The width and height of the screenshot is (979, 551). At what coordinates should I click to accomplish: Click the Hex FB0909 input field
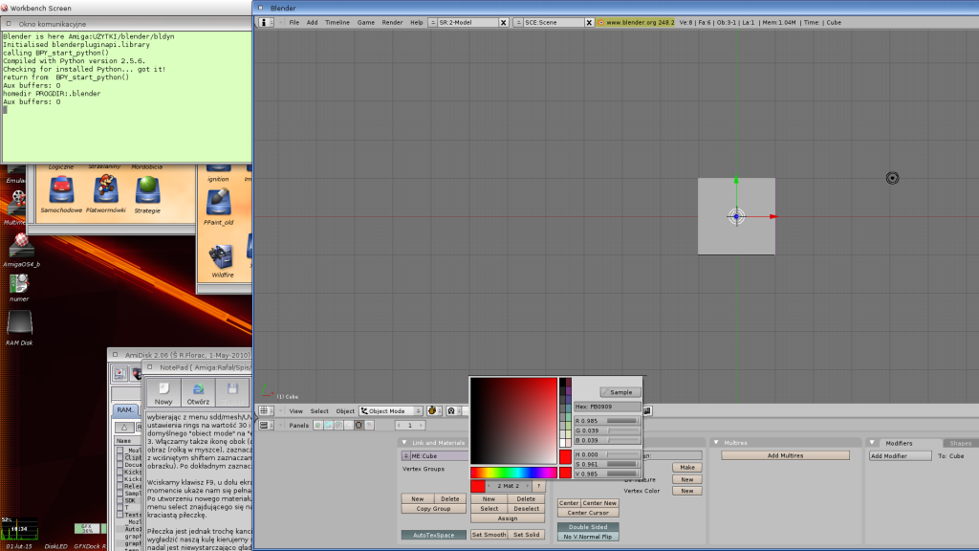pyautogui.click(x=607, y=407)
